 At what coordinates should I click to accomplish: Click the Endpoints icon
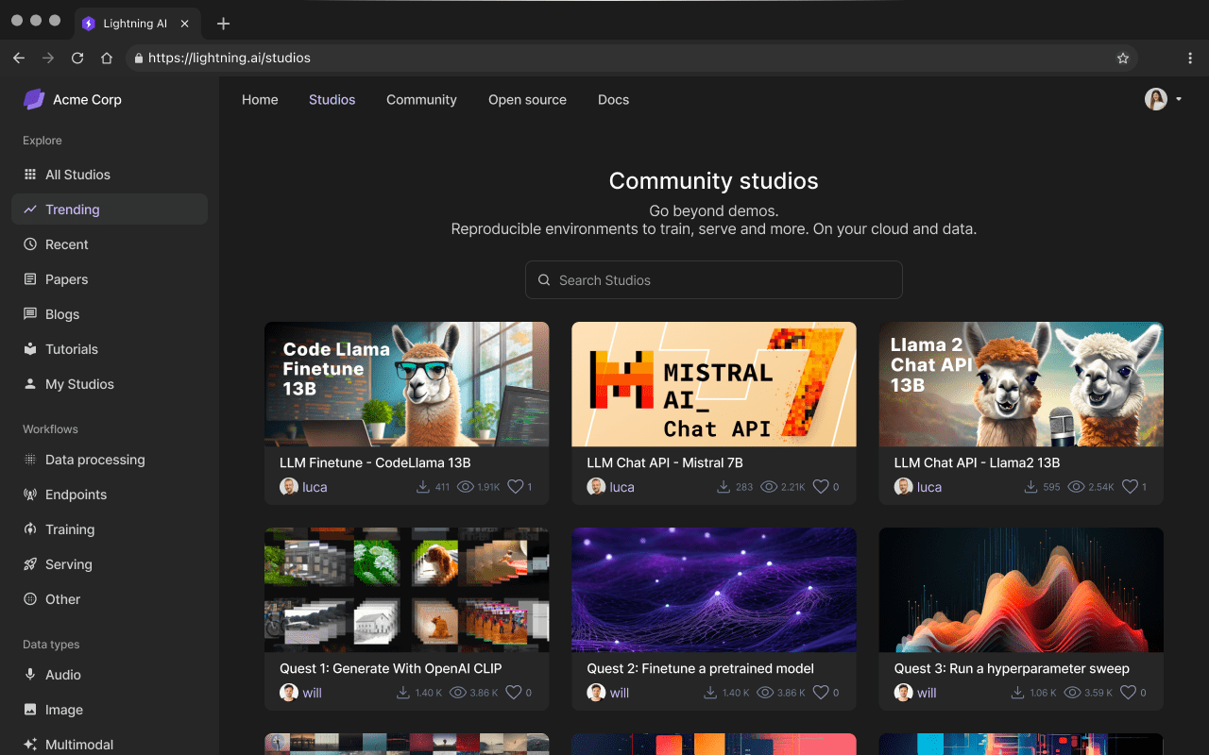[x=30, y=495]
